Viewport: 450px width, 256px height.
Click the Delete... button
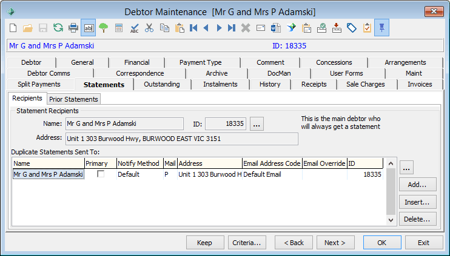coord(418,219)
